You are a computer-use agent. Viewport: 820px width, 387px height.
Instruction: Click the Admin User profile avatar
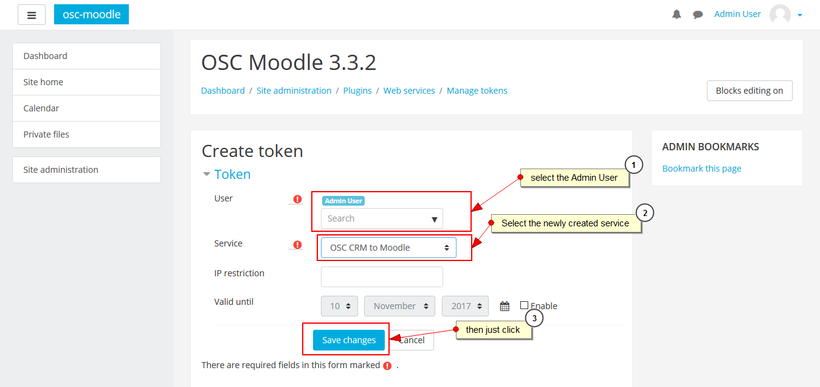tap(780, 15)
